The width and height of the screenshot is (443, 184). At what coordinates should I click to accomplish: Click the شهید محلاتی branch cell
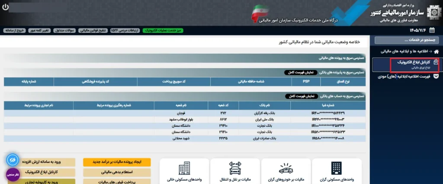[x=181, y=139]
